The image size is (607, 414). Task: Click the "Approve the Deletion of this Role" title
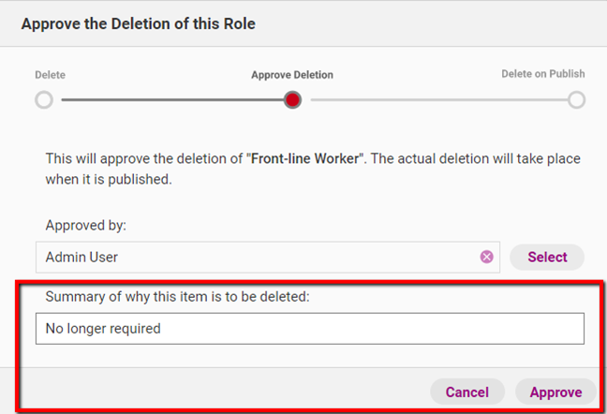pos(138,23)
